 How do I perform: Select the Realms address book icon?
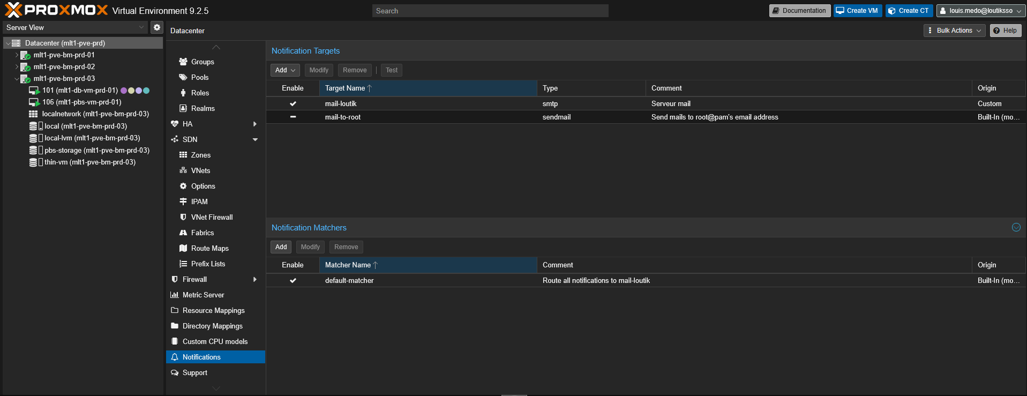coord(183,108)
